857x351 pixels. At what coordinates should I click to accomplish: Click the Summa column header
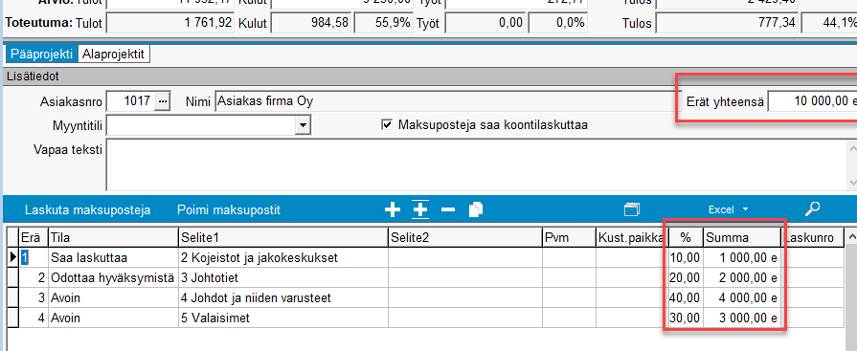[x=741, y=237]
